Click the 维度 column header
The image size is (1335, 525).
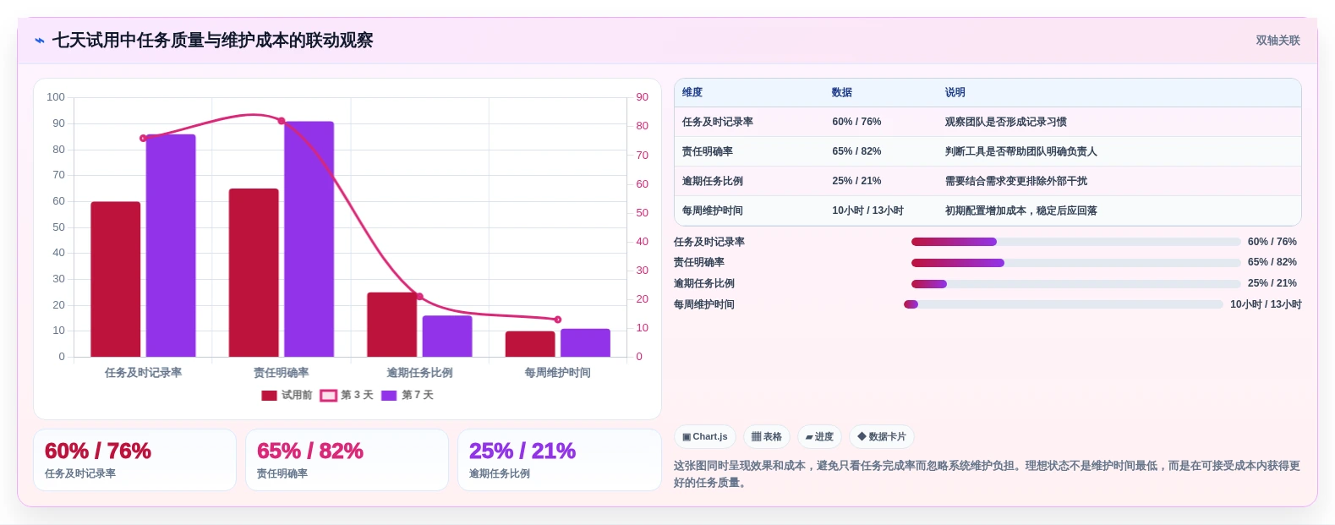pyautogui.click(x=692, y=92)
